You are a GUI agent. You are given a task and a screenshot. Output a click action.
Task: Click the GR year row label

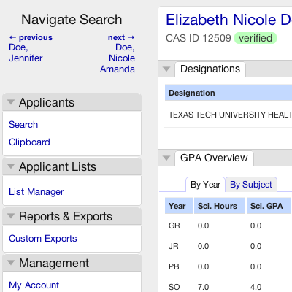click(x=174, y=226)
